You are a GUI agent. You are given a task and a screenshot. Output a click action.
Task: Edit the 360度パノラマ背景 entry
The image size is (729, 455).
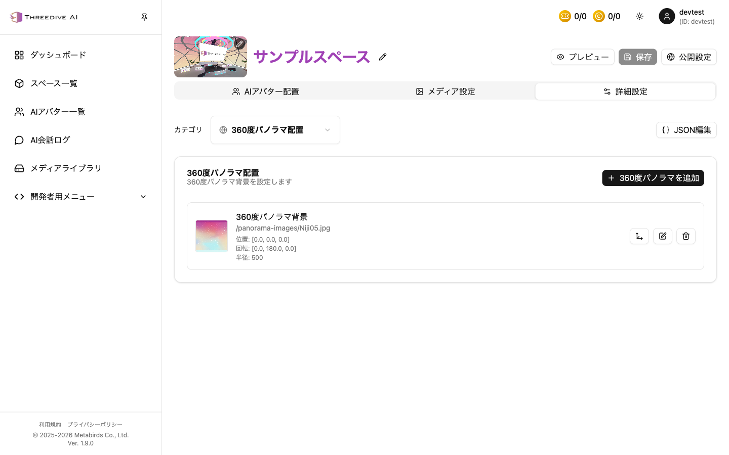click(x=663, y=236)
